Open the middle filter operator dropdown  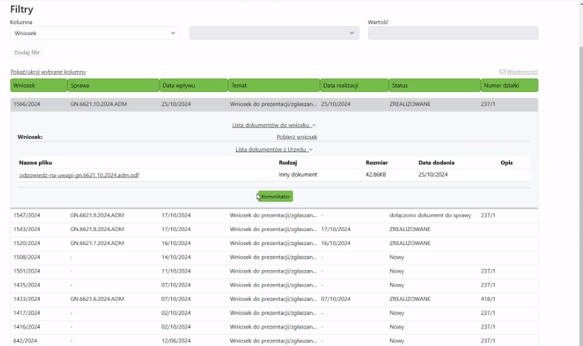click(274, 33)
